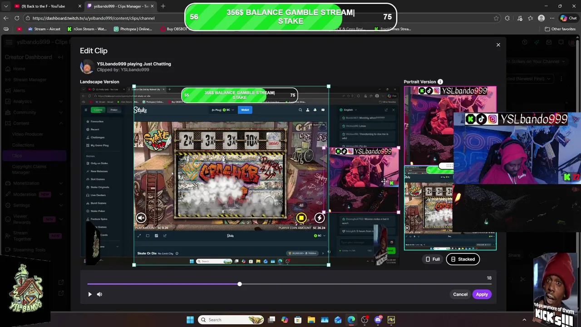Open Task View from the taskbar
This screenshot has height=327, width=581.
coord(271,320)
